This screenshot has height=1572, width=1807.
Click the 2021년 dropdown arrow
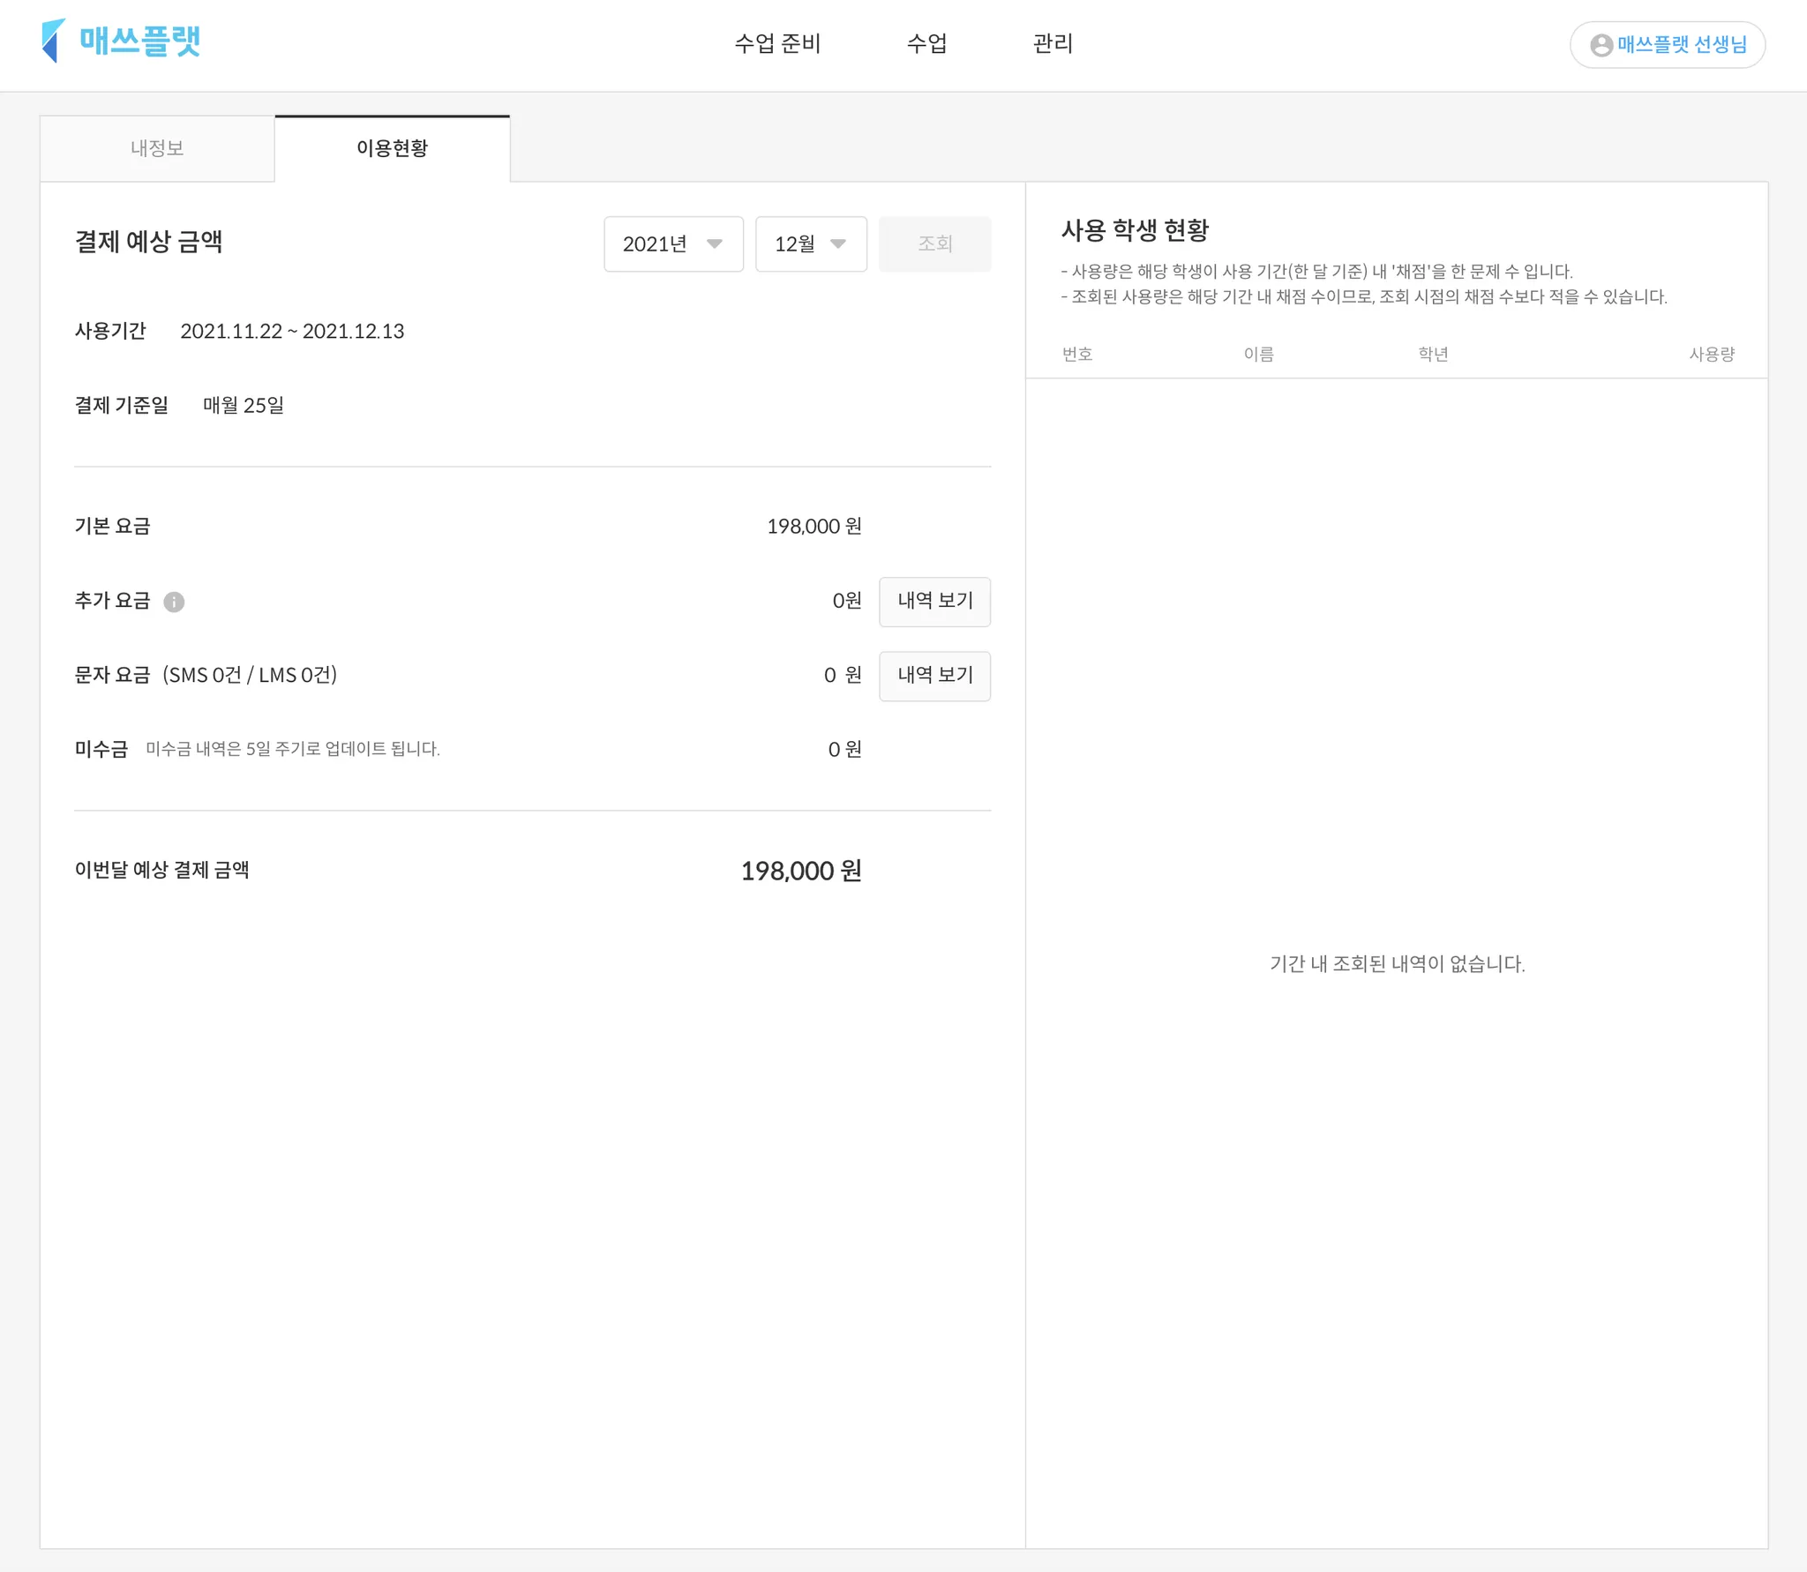click(715, 244)
